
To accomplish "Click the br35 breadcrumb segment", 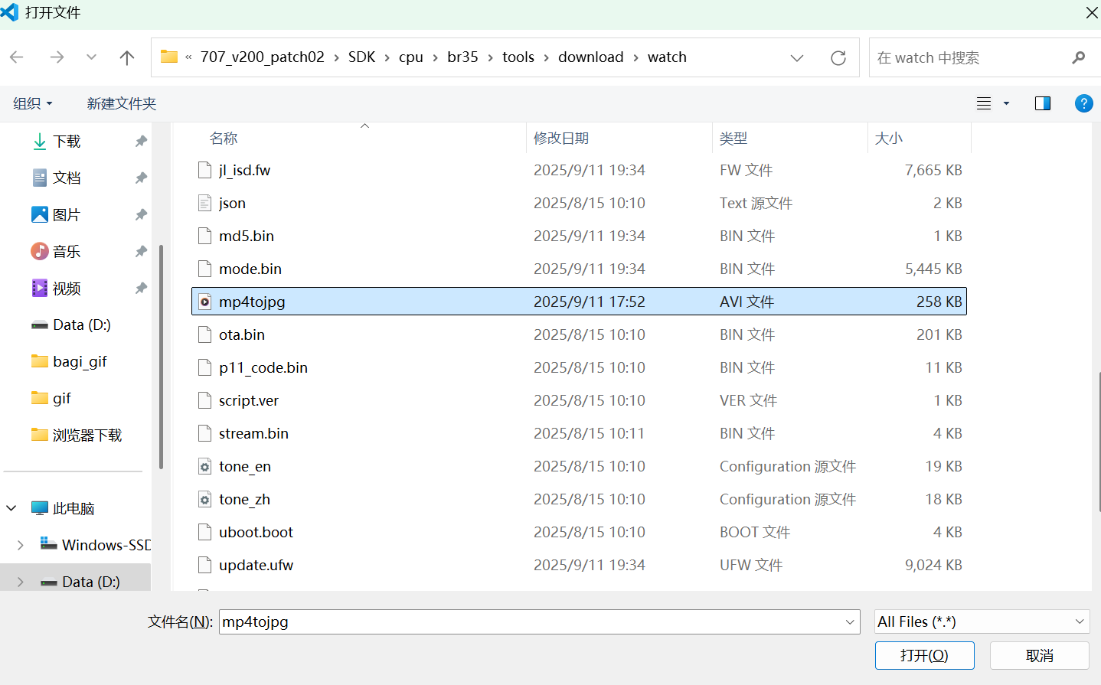I will (462, 57).
